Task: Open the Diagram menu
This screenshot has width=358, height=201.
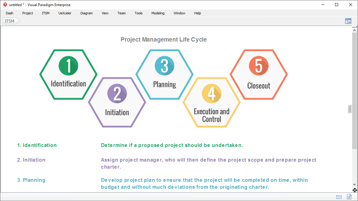Action: [86, 13]
